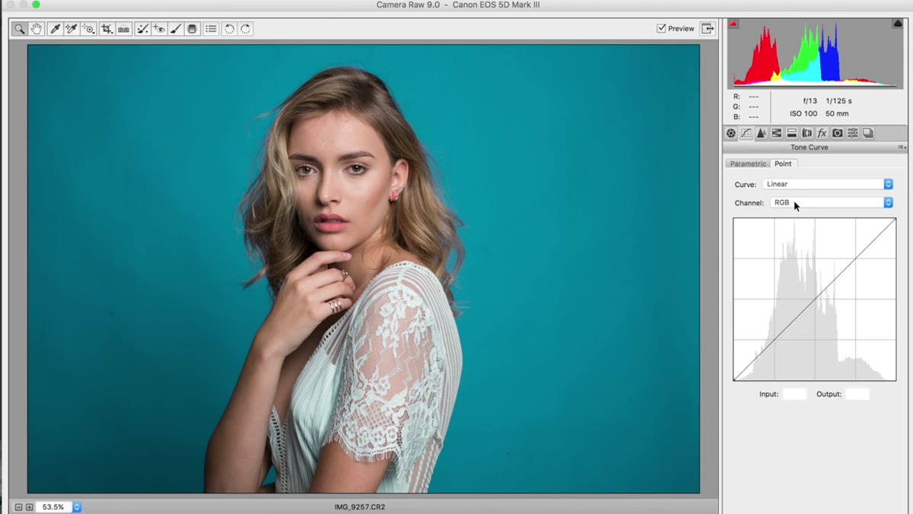Rotate image 90 degrees clockwise
Screen dimensions: 913x514
click(x=246, y=29)
